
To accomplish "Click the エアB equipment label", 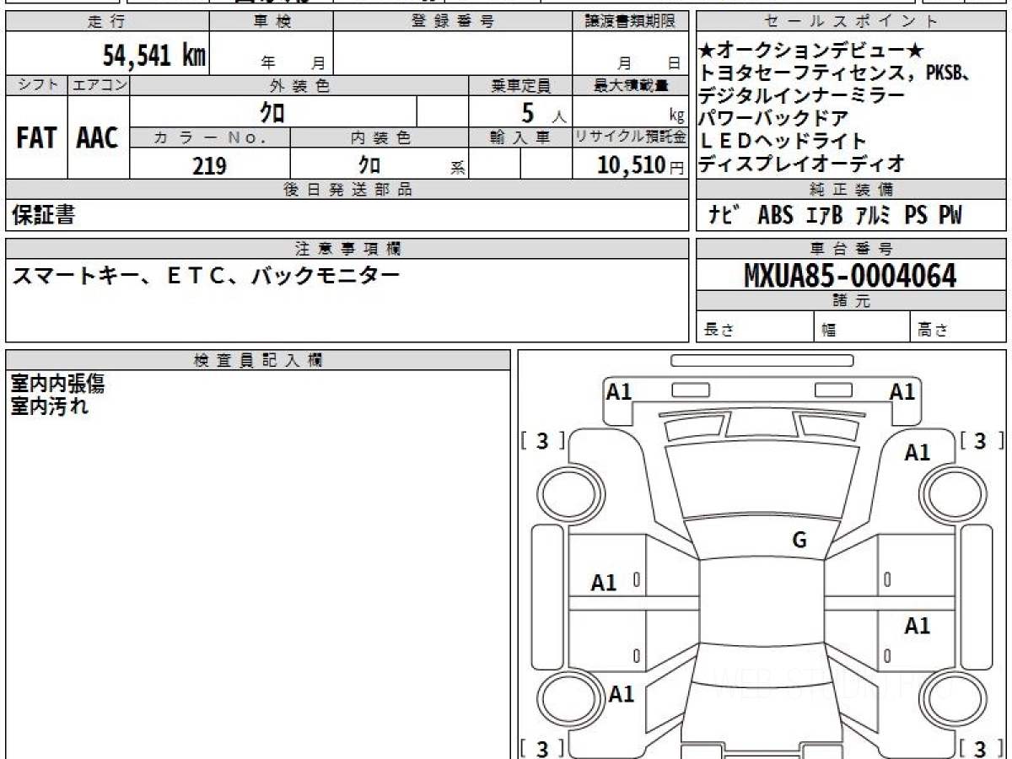I will 824,215.
